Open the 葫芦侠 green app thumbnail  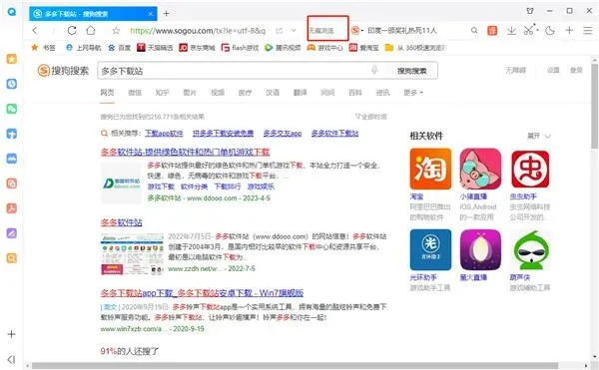530,250
